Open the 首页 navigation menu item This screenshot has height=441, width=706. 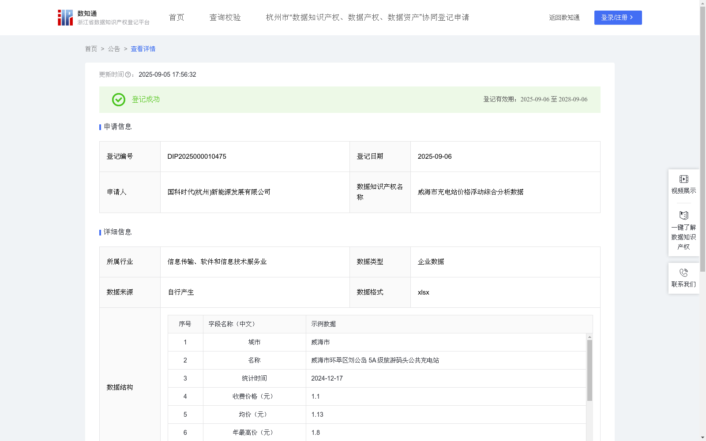176,17
